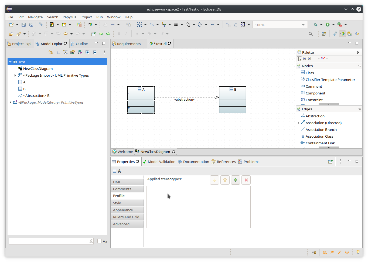Viewport: 368px width, 262px height.
Task: Select class B in the diagram
Action: point(233,100)
